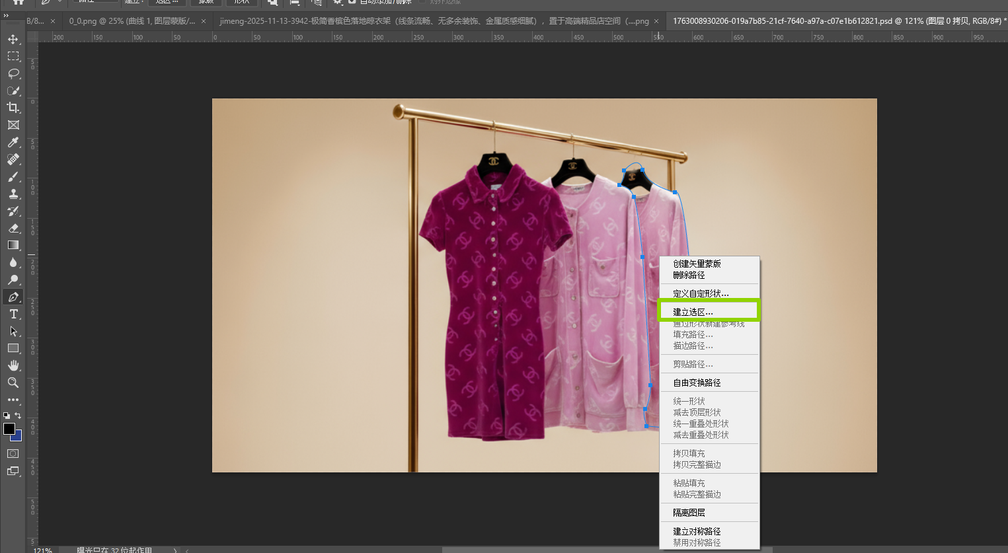Open the screen mode switcher
This screenshot has width=1008, height=553.
tap(13, 471)
